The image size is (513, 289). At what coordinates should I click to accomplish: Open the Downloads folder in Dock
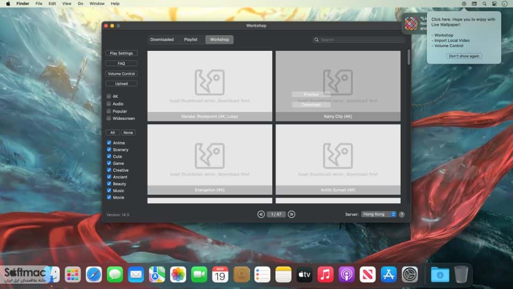pyautogui.click(x=440, y=275)
